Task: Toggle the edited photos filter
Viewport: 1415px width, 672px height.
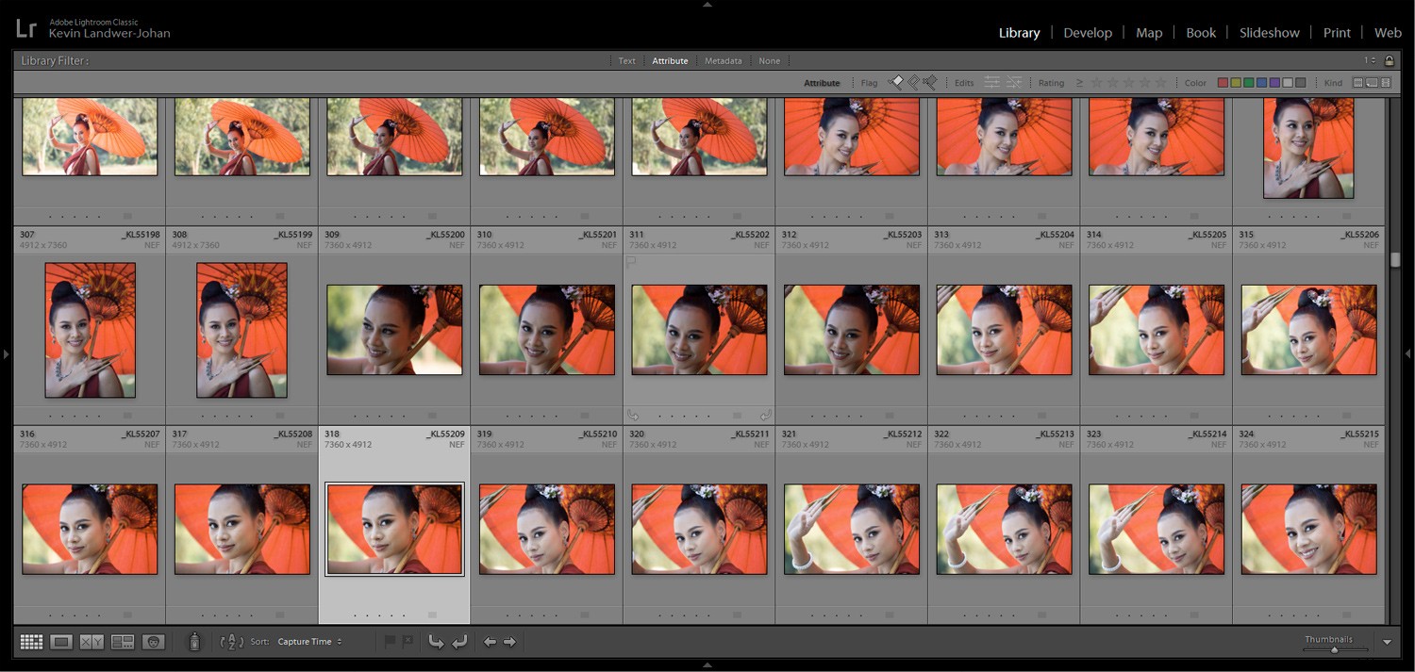Action: pyautogui.click(x=992, y=82)
